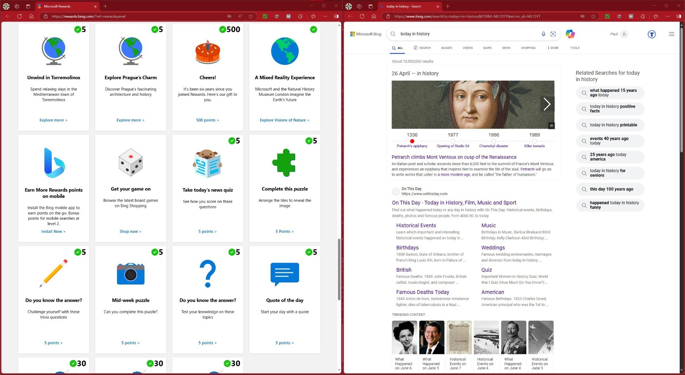The height and width of the screenshot is (375, 685).
Task: Switch to the SHOPPING search tab
Action: [x=528, y=48]
